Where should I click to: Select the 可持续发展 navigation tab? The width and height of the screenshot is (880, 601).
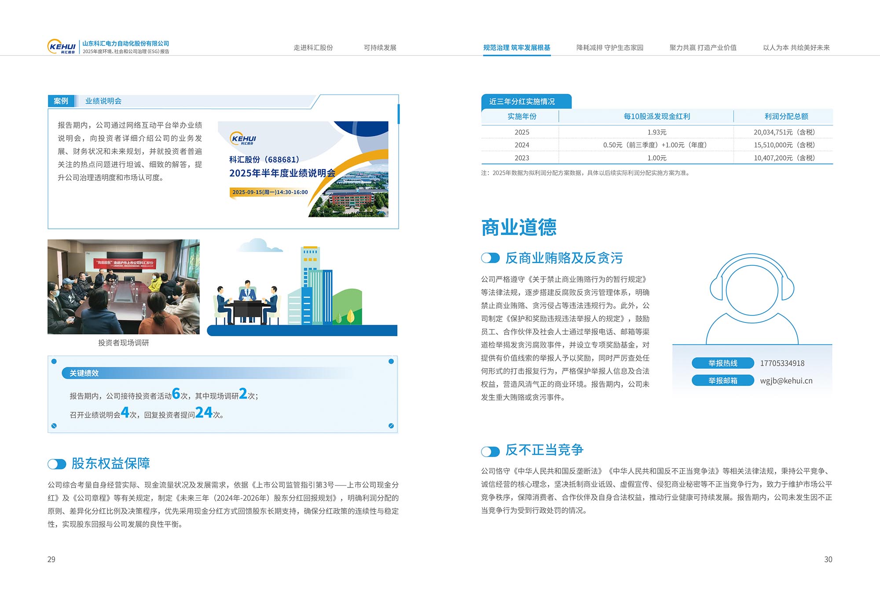tap(380, 48)
